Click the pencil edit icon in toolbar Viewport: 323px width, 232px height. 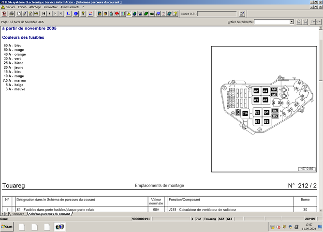(x=25, y=14)
